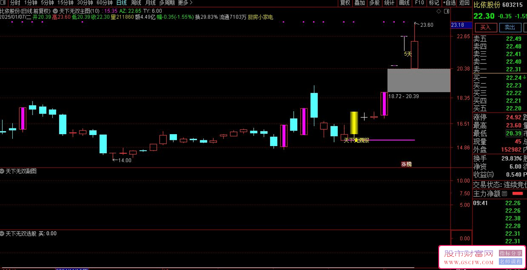This screenshot has width=527, height=270.
Task: Click the 厨房小家电 sector link
Action: point(260,17)
